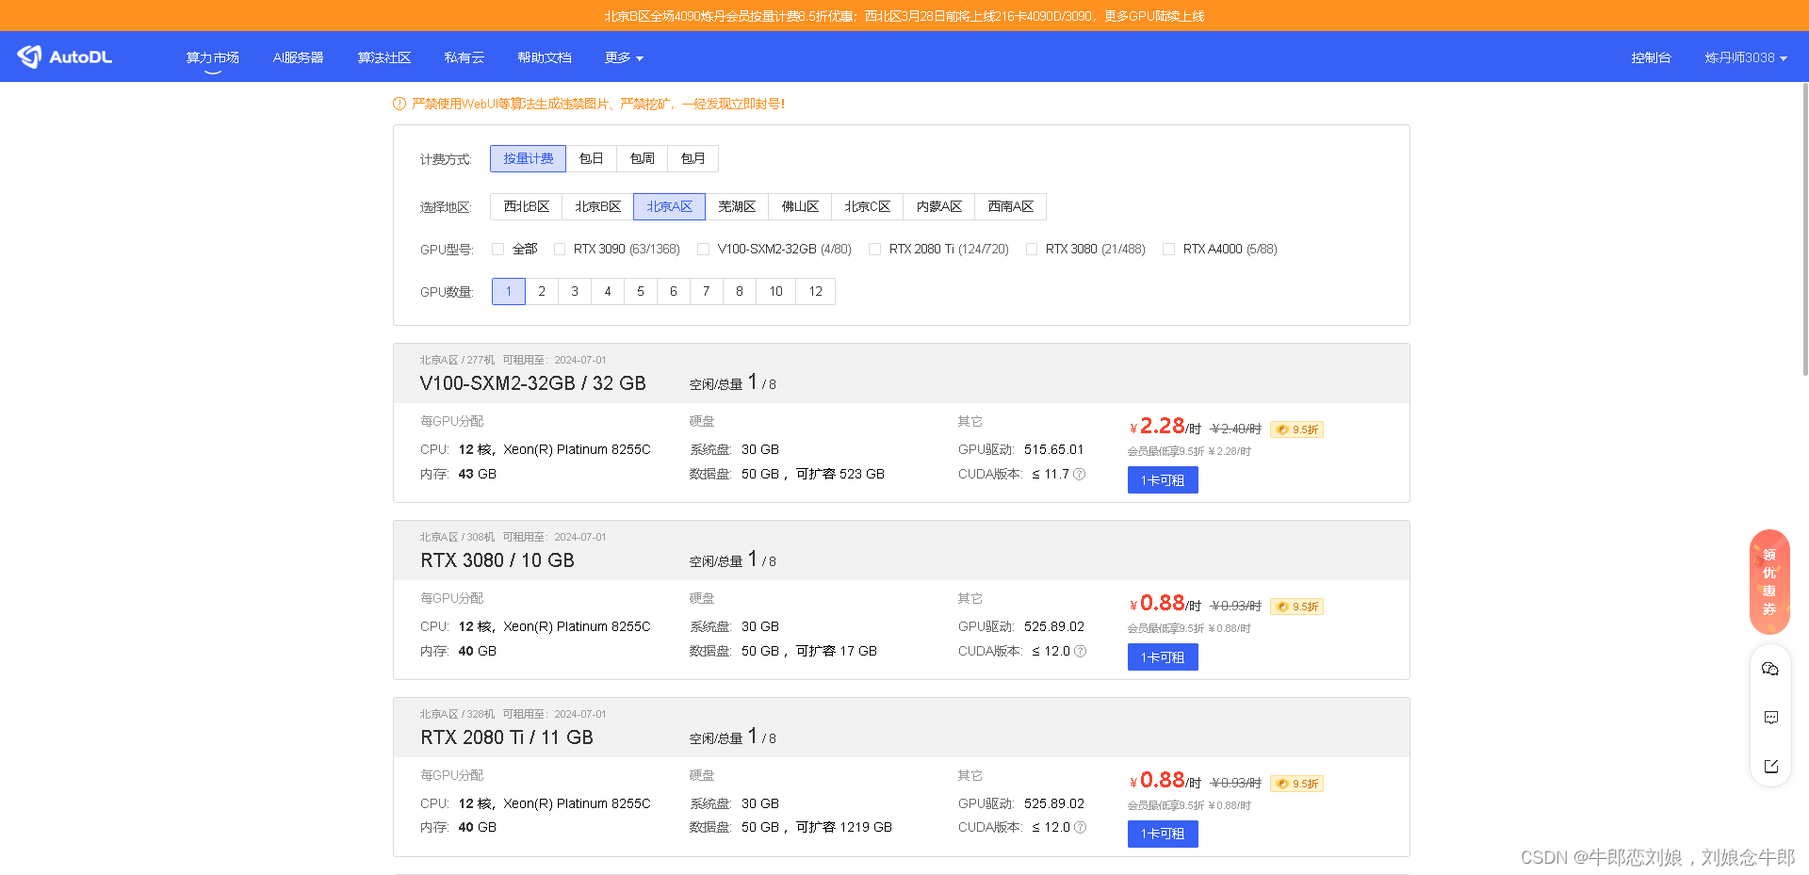Screen dimensions: 1809x875
Task: Open 控制台 console link
Action: tap(1651, 57)
